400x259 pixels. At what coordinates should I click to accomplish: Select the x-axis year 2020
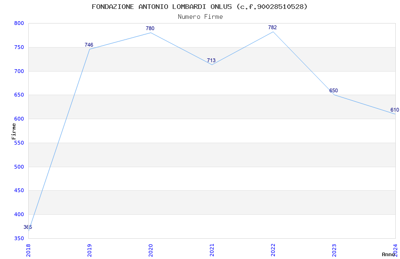pos(151,251)
